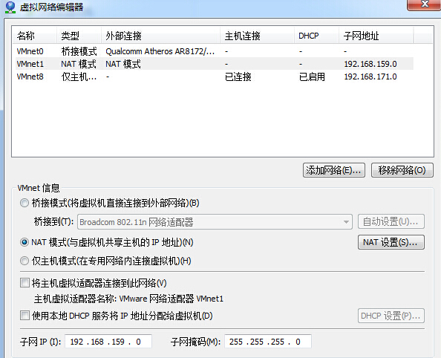Click the 添加网络(E)... button
This screenshot has width=441, height=358.
[x=334, y=170]
